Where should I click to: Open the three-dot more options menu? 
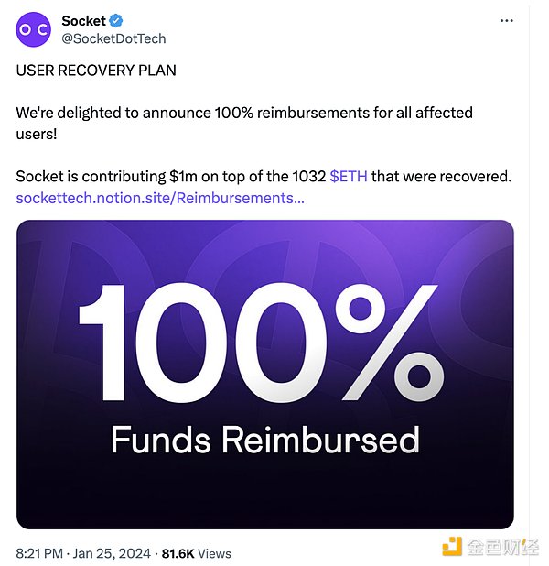506,21
